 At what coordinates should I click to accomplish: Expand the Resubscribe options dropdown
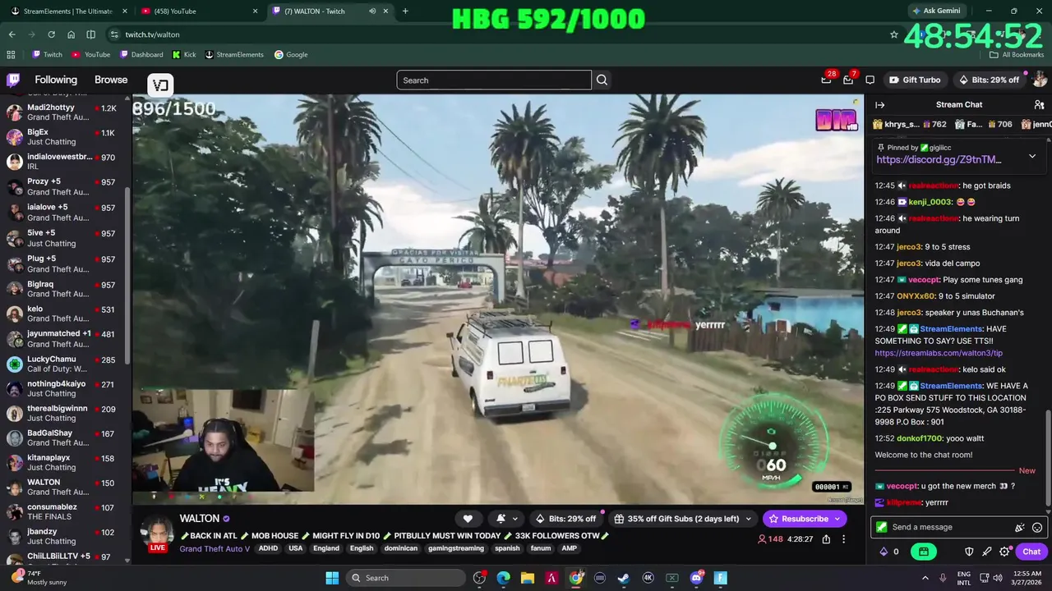(x=837, y=519)
